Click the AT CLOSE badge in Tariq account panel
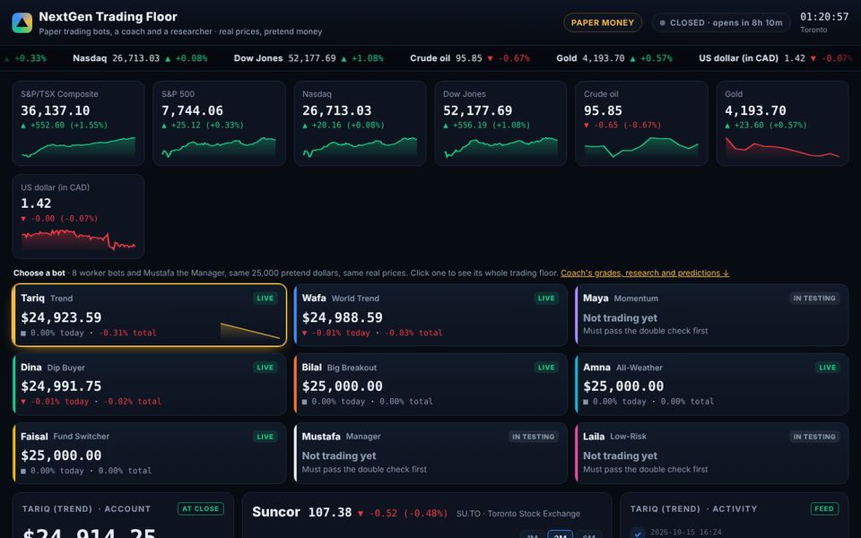Image resolution: width=861 pixels, height=538 pixels. coord(200,509)
